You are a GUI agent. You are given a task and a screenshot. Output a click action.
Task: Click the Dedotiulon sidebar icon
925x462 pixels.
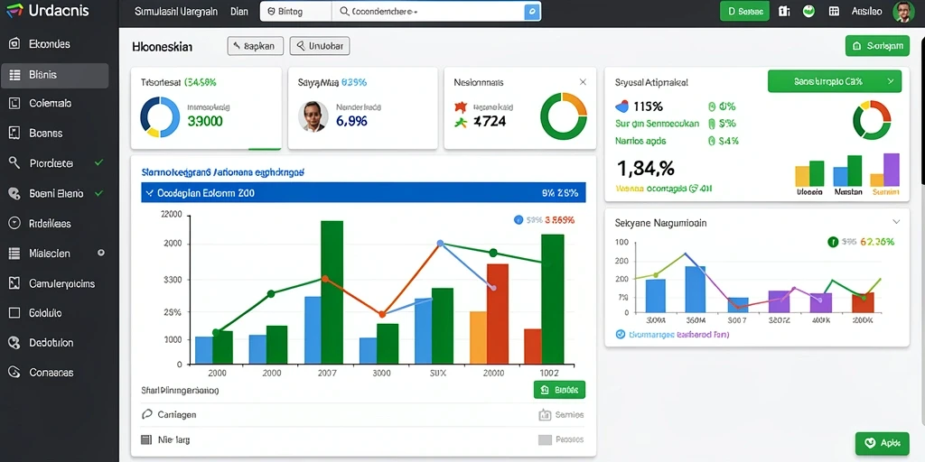(14, 342)
